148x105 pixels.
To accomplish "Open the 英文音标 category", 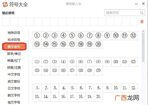I will 14,82.
